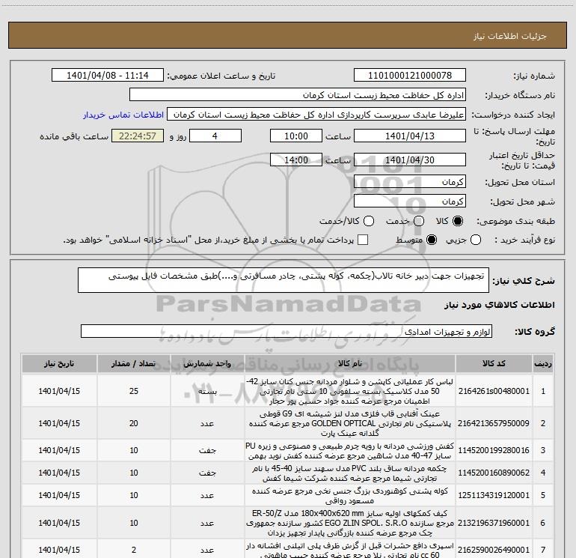
Task: Select the جزیی purchase type radio
Action: 476,240
